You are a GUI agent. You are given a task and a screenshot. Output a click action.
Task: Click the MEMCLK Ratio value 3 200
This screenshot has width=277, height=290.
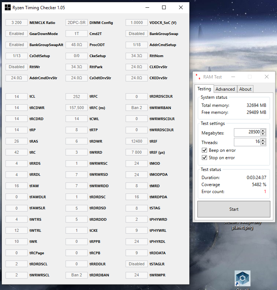pyautogui.click(x=17, y=22)
